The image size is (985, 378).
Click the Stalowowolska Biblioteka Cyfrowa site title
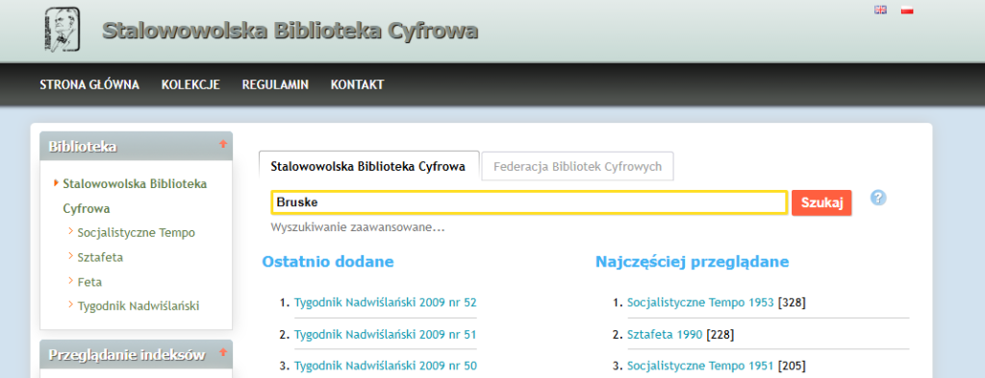tap(290, 30)
